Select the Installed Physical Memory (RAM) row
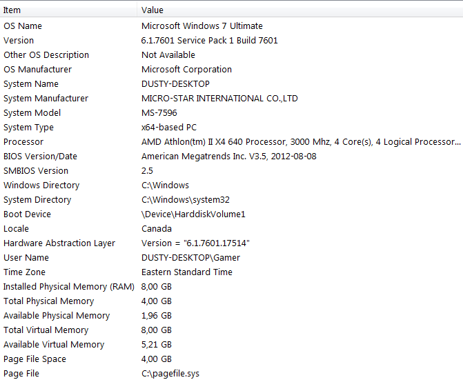This screenshot has width=463, height=382. [x=232, y=287]
